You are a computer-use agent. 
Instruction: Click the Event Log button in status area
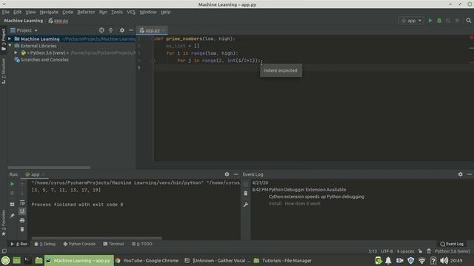pyautogui.click(x=452, y=244)
